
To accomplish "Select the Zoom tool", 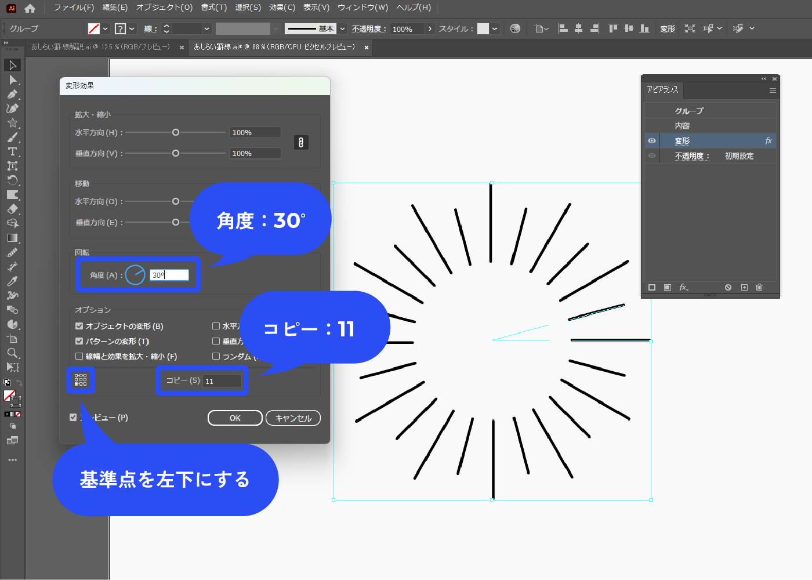I will tap(12, 353).
